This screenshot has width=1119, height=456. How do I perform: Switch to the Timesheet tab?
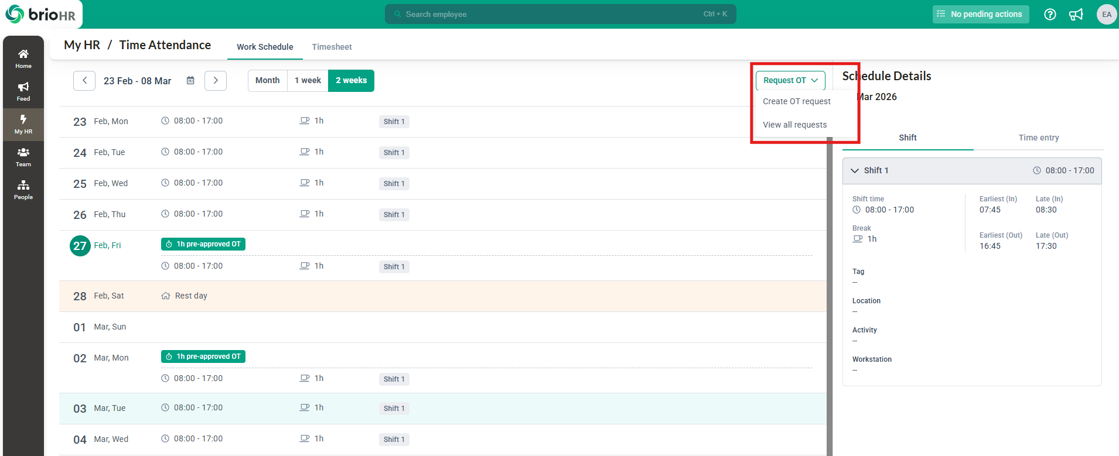point(332,47)
